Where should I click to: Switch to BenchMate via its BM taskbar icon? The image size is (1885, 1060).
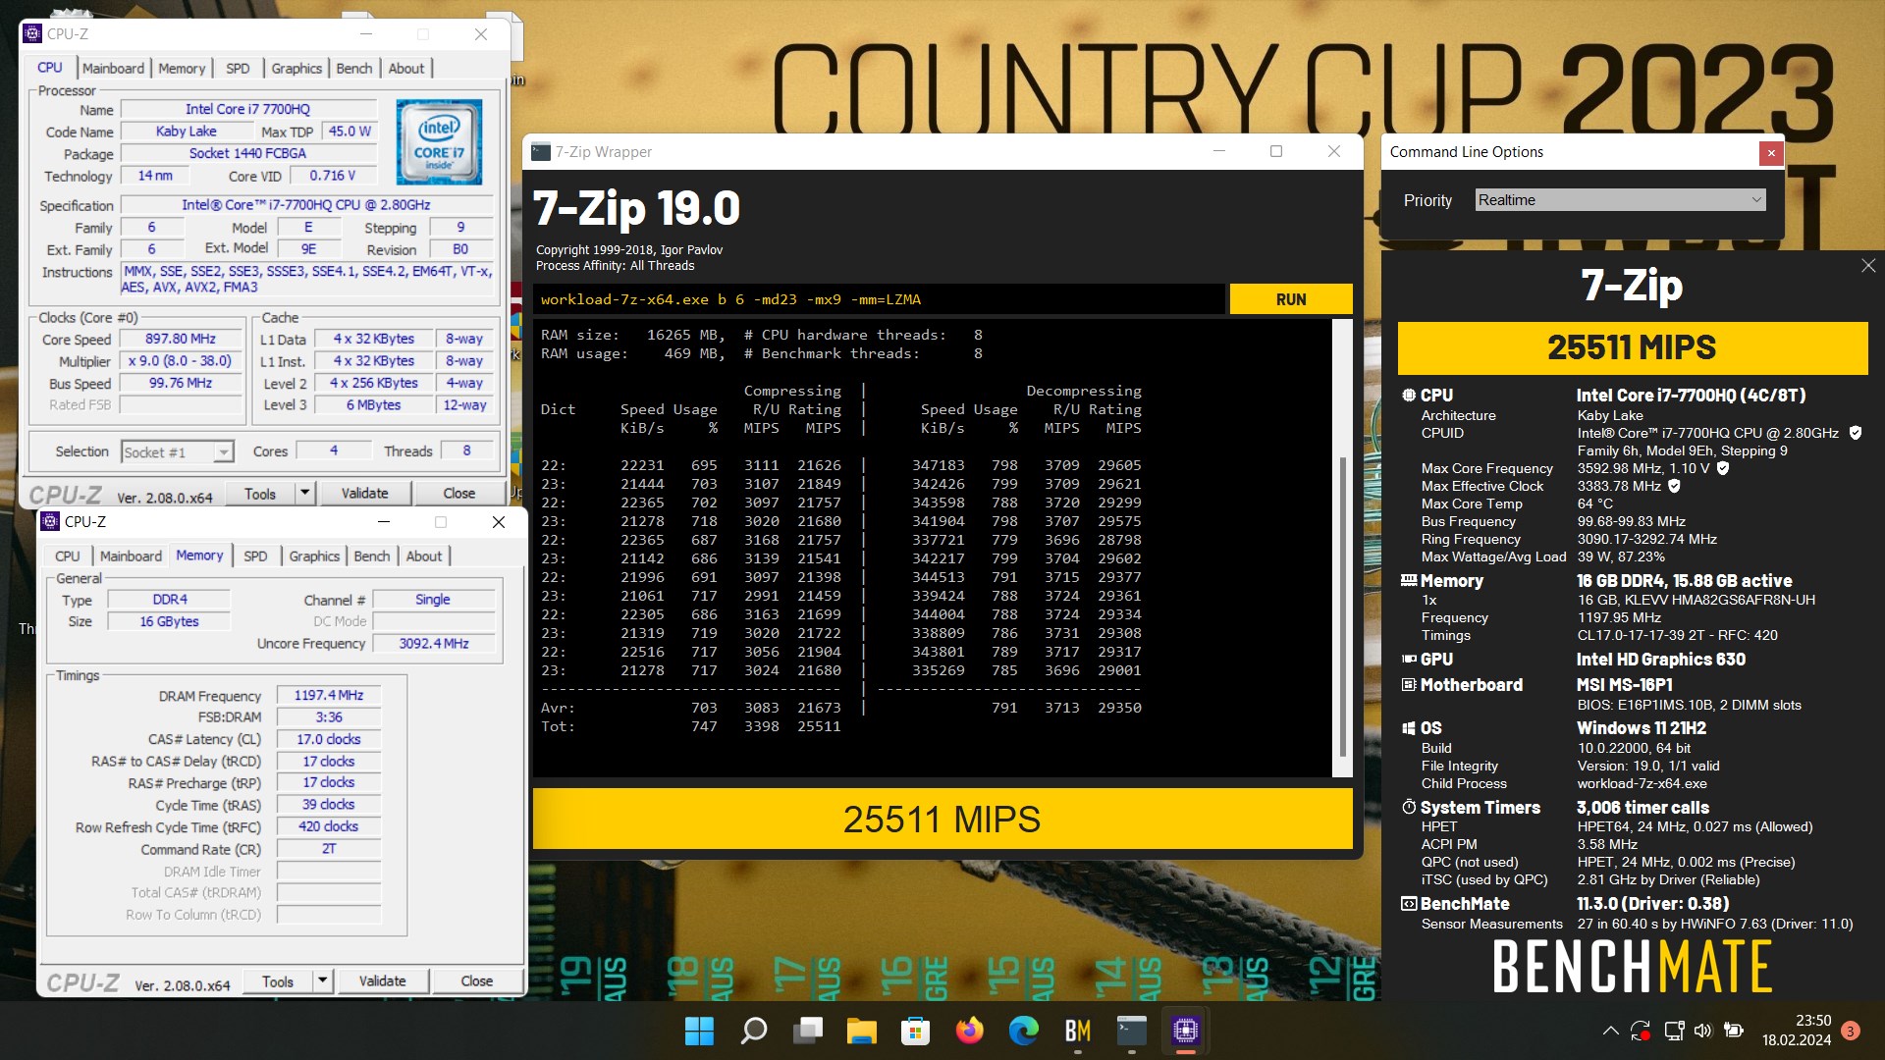tap(1077, 1031)
